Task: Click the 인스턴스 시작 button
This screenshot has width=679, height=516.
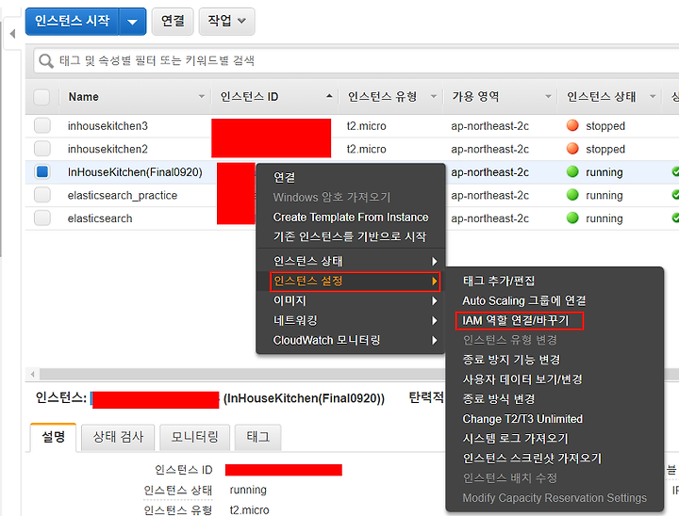Action: [72, 22]
